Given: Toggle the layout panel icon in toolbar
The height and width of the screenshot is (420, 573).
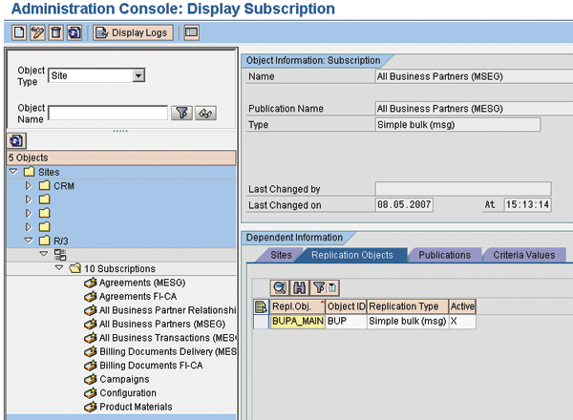Looking at the screenshot, I should tap(192, 32).
